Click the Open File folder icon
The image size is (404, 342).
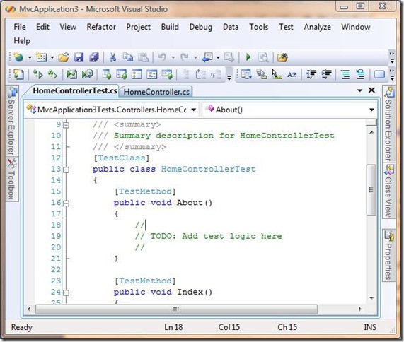[x=64, y=57]
